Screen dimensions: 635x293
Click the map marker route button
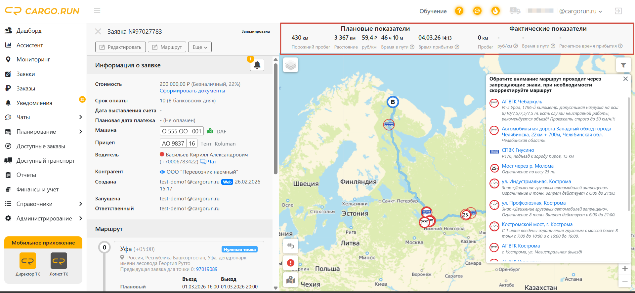(x=291, y=280)
